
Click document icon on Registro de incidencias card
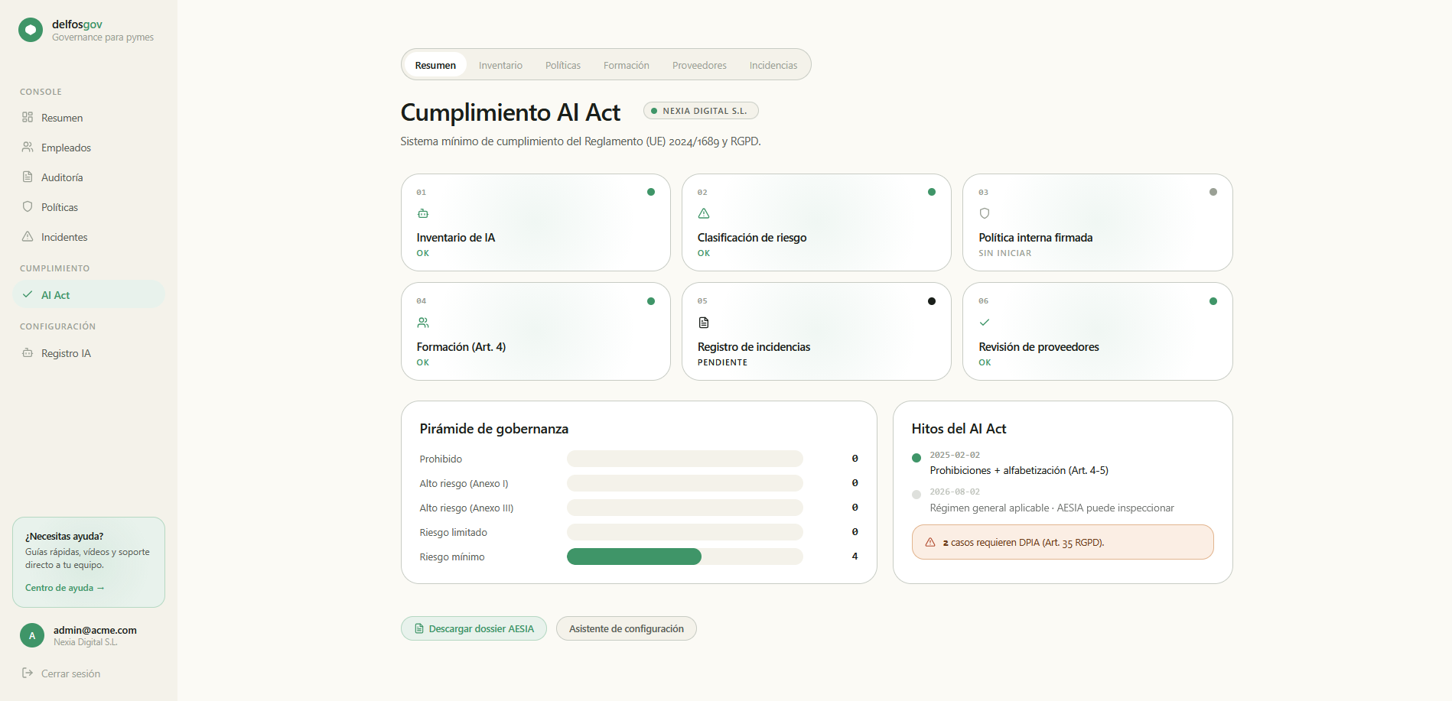pos(704,323)
